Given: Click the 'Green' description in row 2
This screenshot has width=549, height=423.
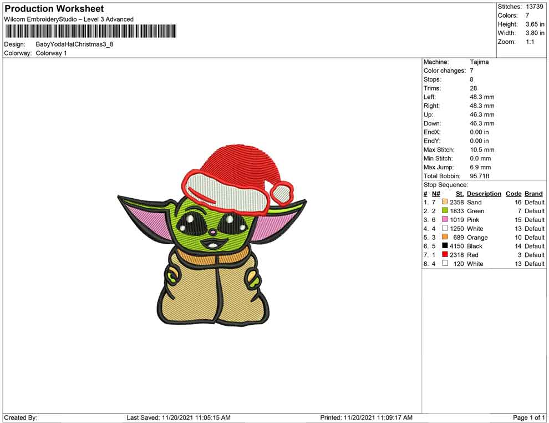Looking at the screenshot, I should [475, 211].
